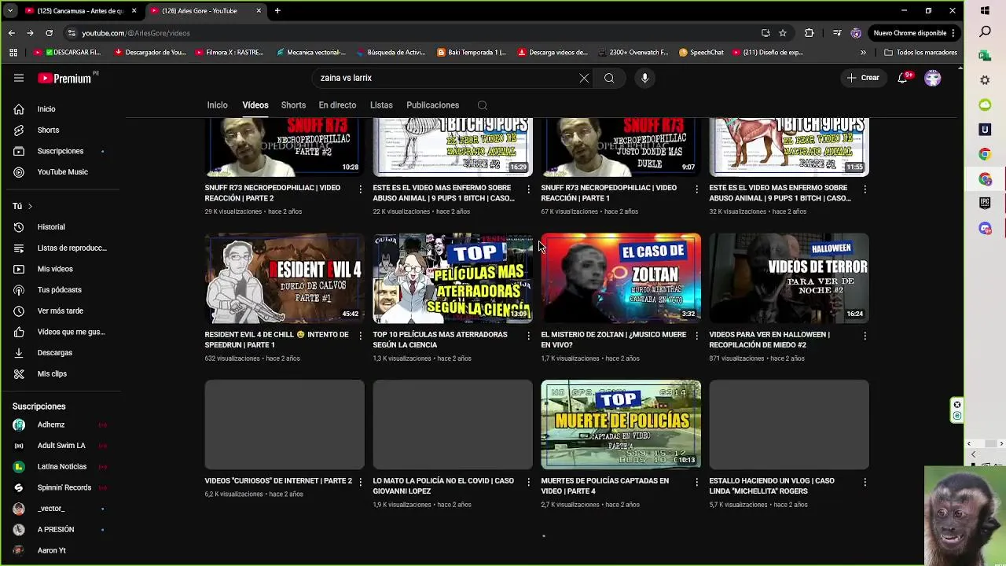Open options menu for Snuff R73 Parte 2 video
This screenshot has width=1006, height=566.
point(360,189)
